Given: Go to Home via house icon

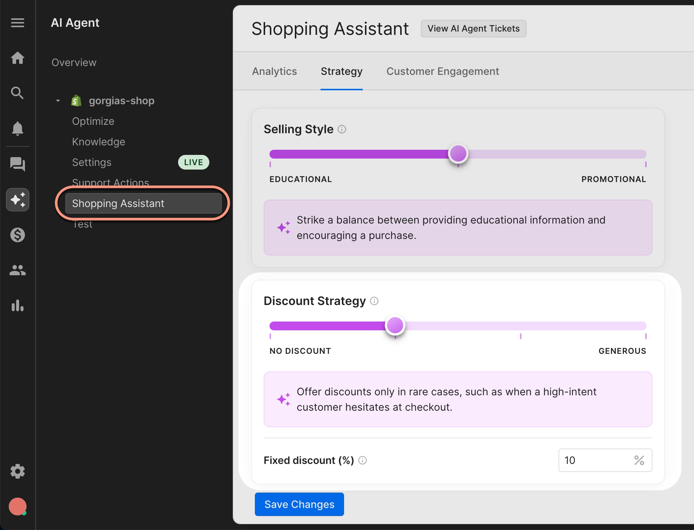Looking at the screenshot, I should point(18,58).
